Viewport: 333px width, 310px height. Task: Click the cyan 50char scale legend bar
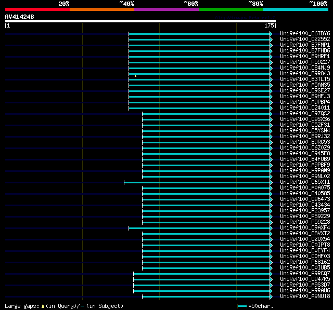point(242,306)
